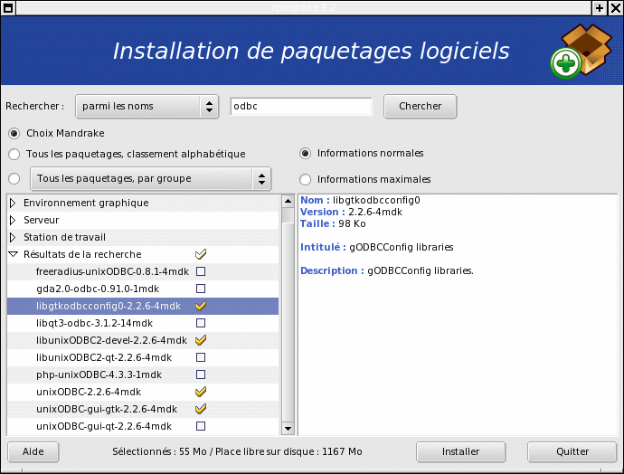
Task: Click Environnement graphique label
Action: (86, 203)
